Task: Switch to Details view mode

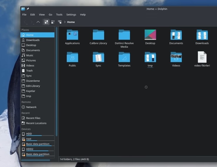Action: click(x=60, y=22)
